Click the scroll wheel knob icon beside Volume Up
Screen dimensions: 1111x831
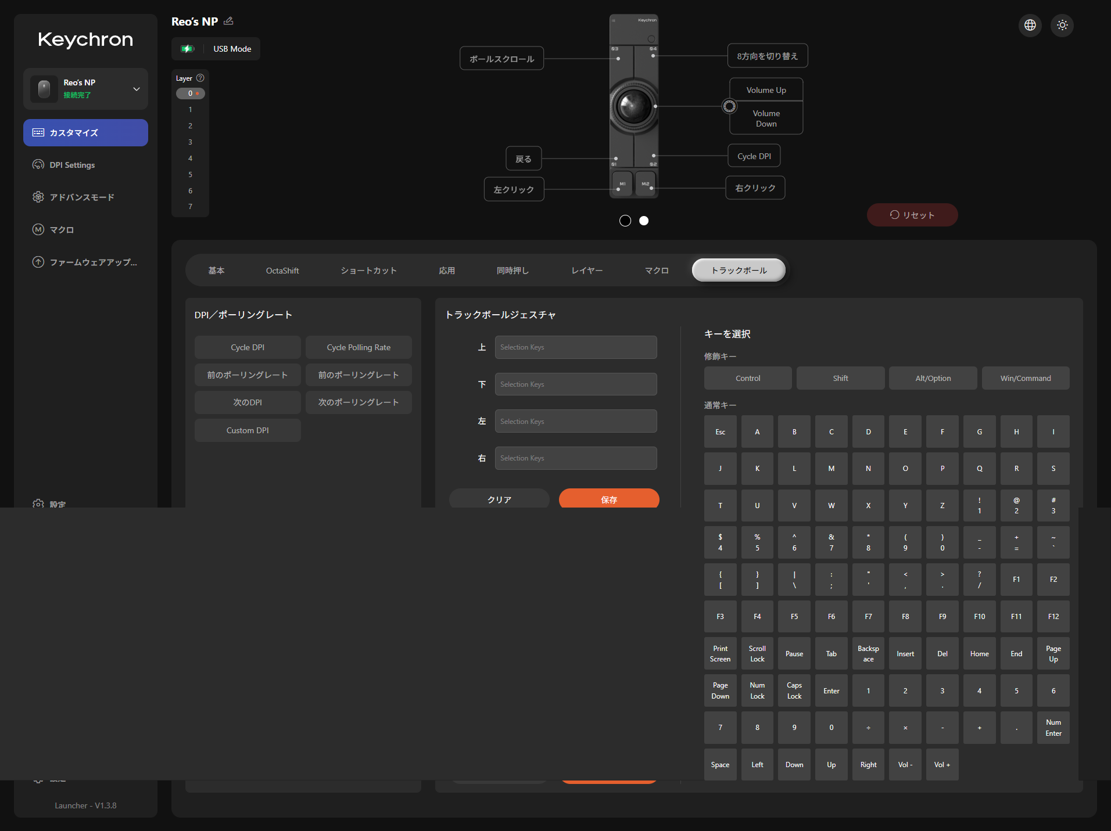729,106
